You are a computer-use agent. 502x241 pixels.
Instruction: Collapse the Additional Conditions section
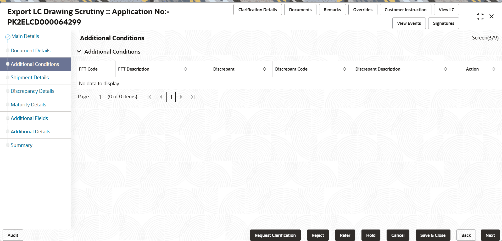[x=79, y=51]
